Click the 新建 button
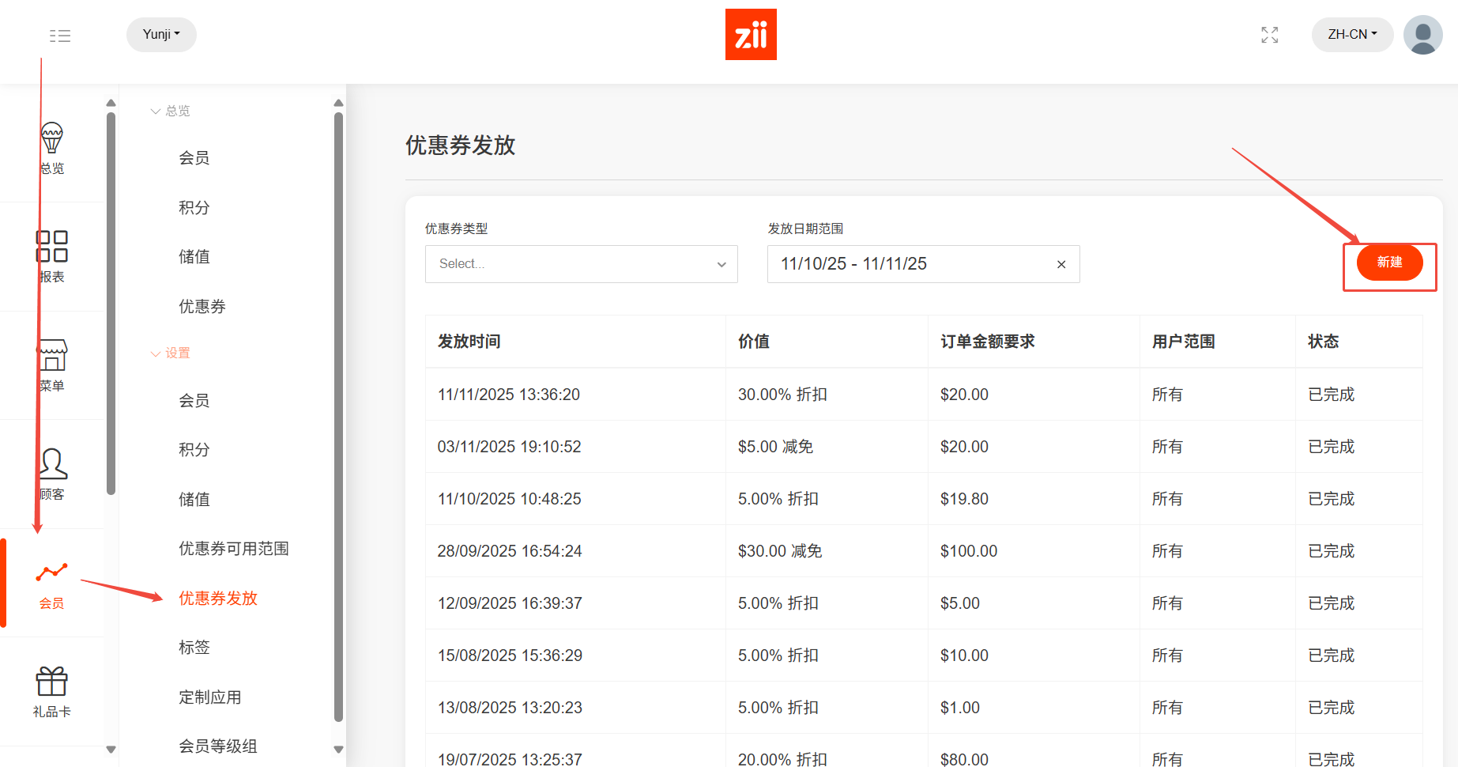Viewport: 1458px width, 767px height. point(1389,263)
